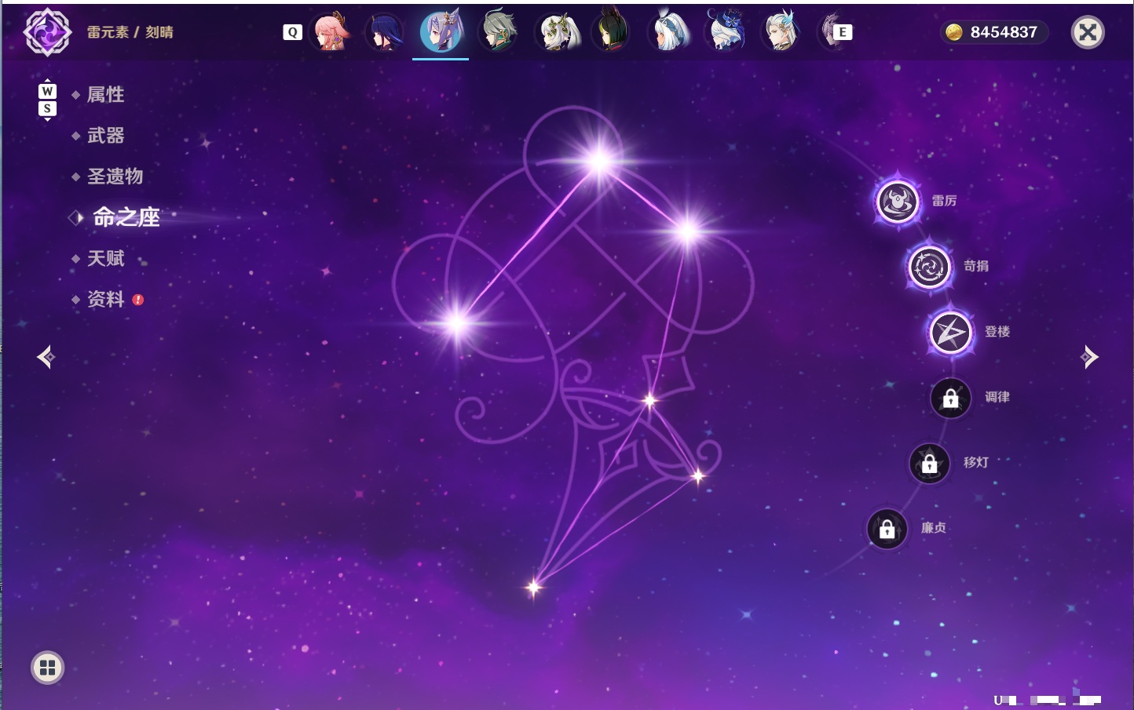Click the 雷厉 label text

(944, 201)
